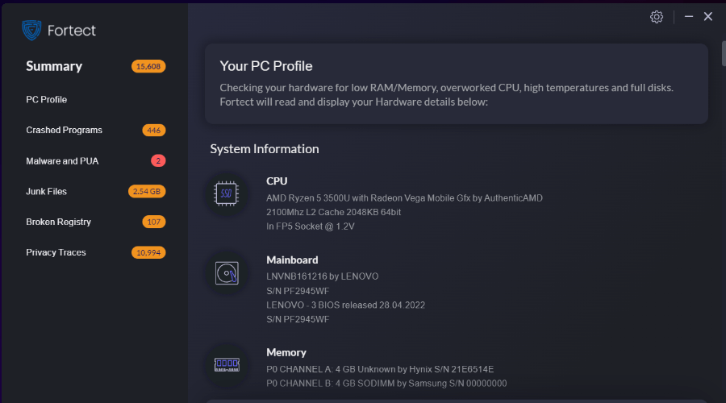Open the settings gear icon
Image resolution: width=726 pixels, height=403 pixels.
[656, 17]
